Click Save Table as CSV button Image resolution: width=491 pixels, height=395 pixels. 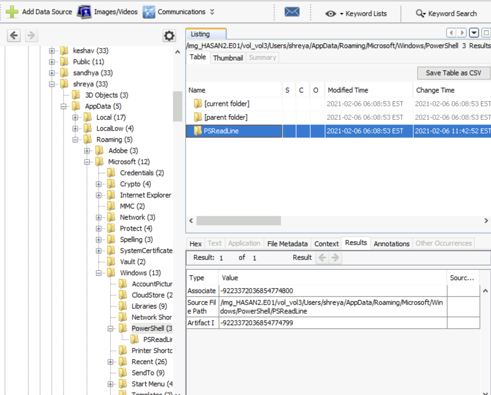click(x=453, y=73)
